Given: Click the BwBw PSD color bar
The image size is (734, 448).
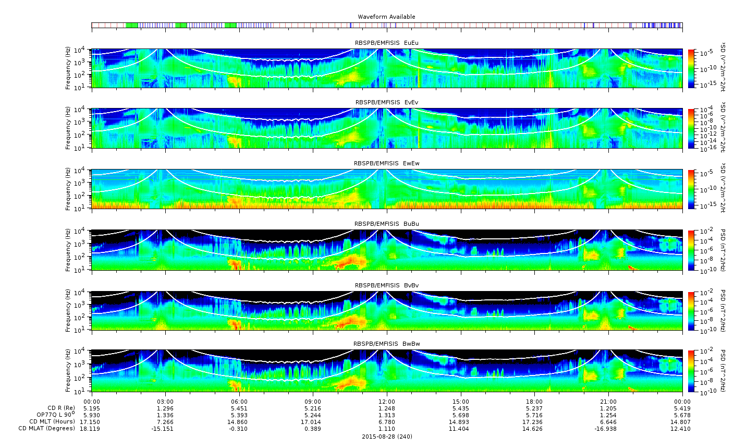Looking at the screenshot, I should 692,370.
